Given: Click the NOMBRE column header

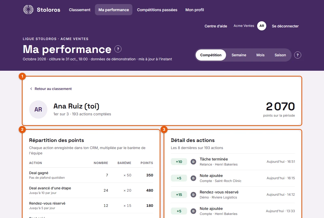Looking at the screenshot, I should [101, 163].
